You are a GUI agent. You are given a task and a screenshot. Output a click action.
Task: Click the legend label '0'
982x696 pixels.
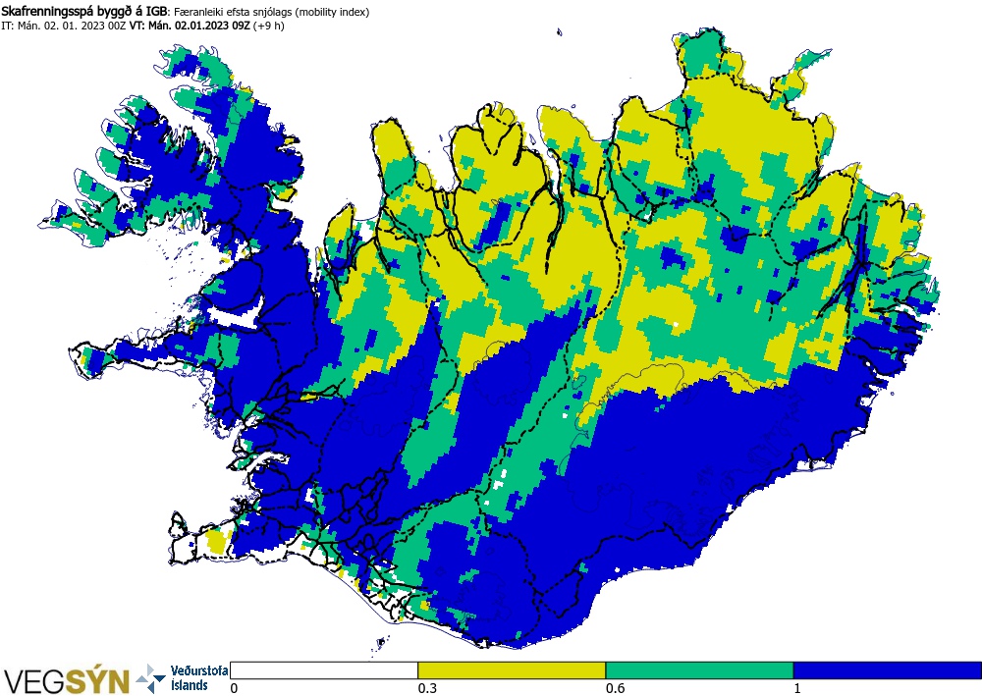tap(235, 688)
